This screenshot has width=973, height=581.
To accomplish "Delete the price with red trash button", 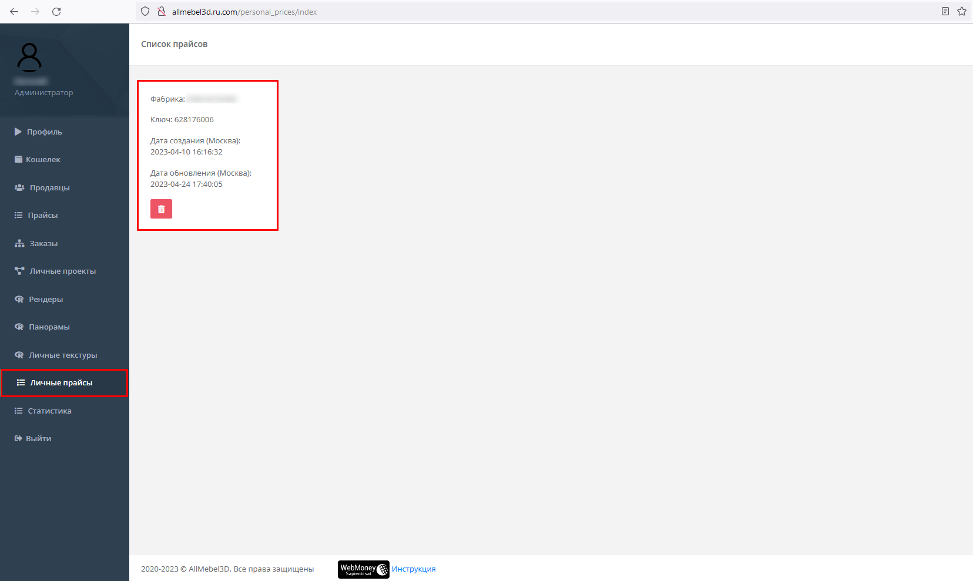I will coord(161,209).
